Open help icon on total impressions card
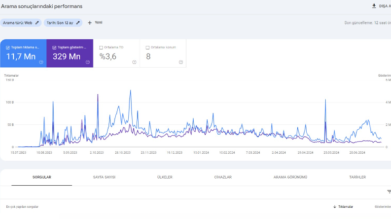 tap(88, 62)
